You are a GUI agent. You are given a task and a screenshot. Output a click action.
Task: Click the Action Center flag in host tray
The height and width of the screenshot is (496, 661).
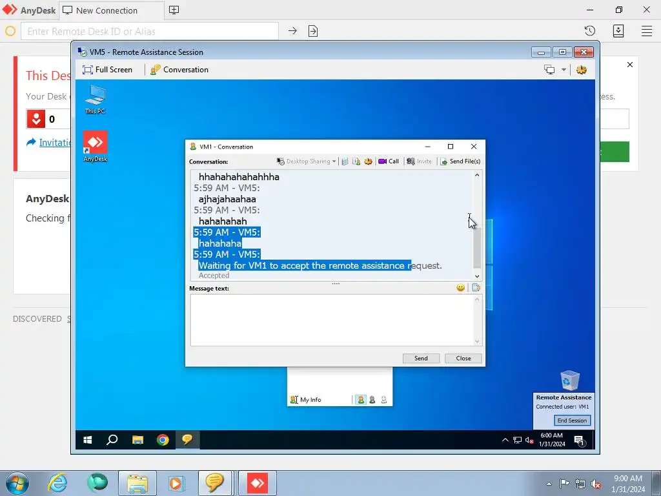[x=564, y=484]
